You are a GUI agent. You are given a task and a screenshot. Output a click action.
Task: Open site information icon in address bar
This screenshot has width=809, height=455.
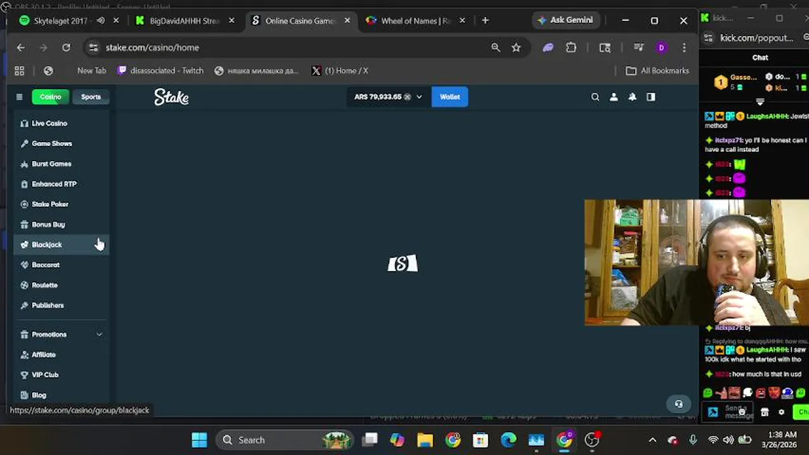tap(93, 47)
